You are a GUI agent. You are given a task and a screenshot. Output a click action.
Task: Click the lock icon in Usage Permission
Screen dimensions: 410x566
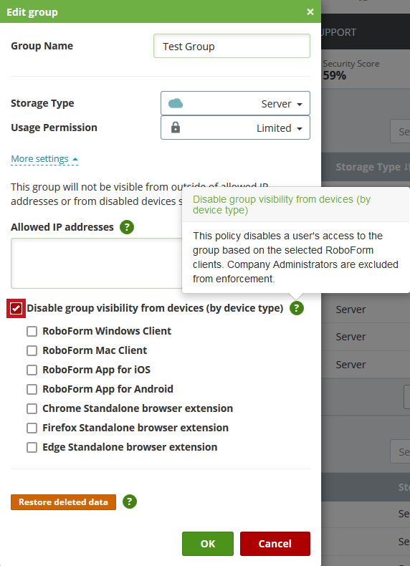pos(176,128)
